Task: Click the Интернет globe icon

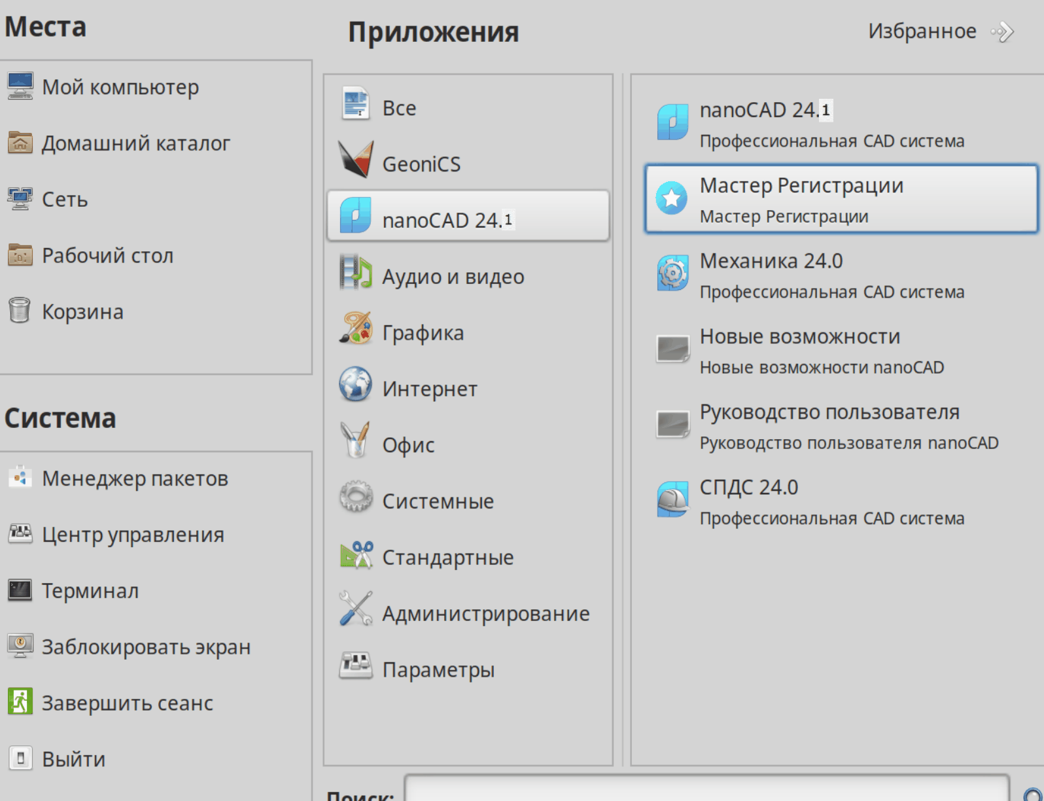Action: point(356,384)
